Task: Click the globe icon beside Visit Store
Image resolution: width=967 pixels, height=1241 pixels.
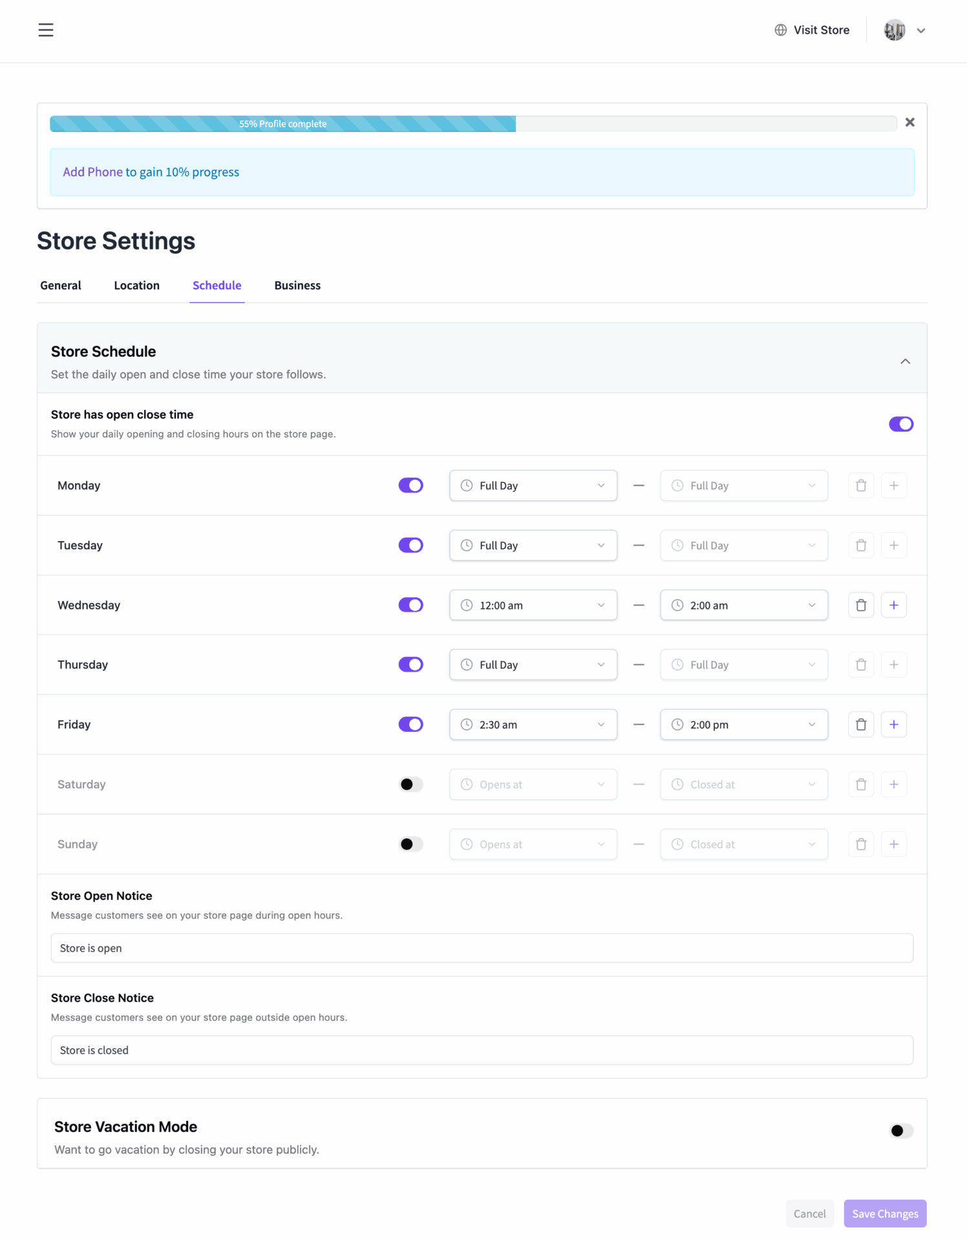Action: click(x=781, y=30)
